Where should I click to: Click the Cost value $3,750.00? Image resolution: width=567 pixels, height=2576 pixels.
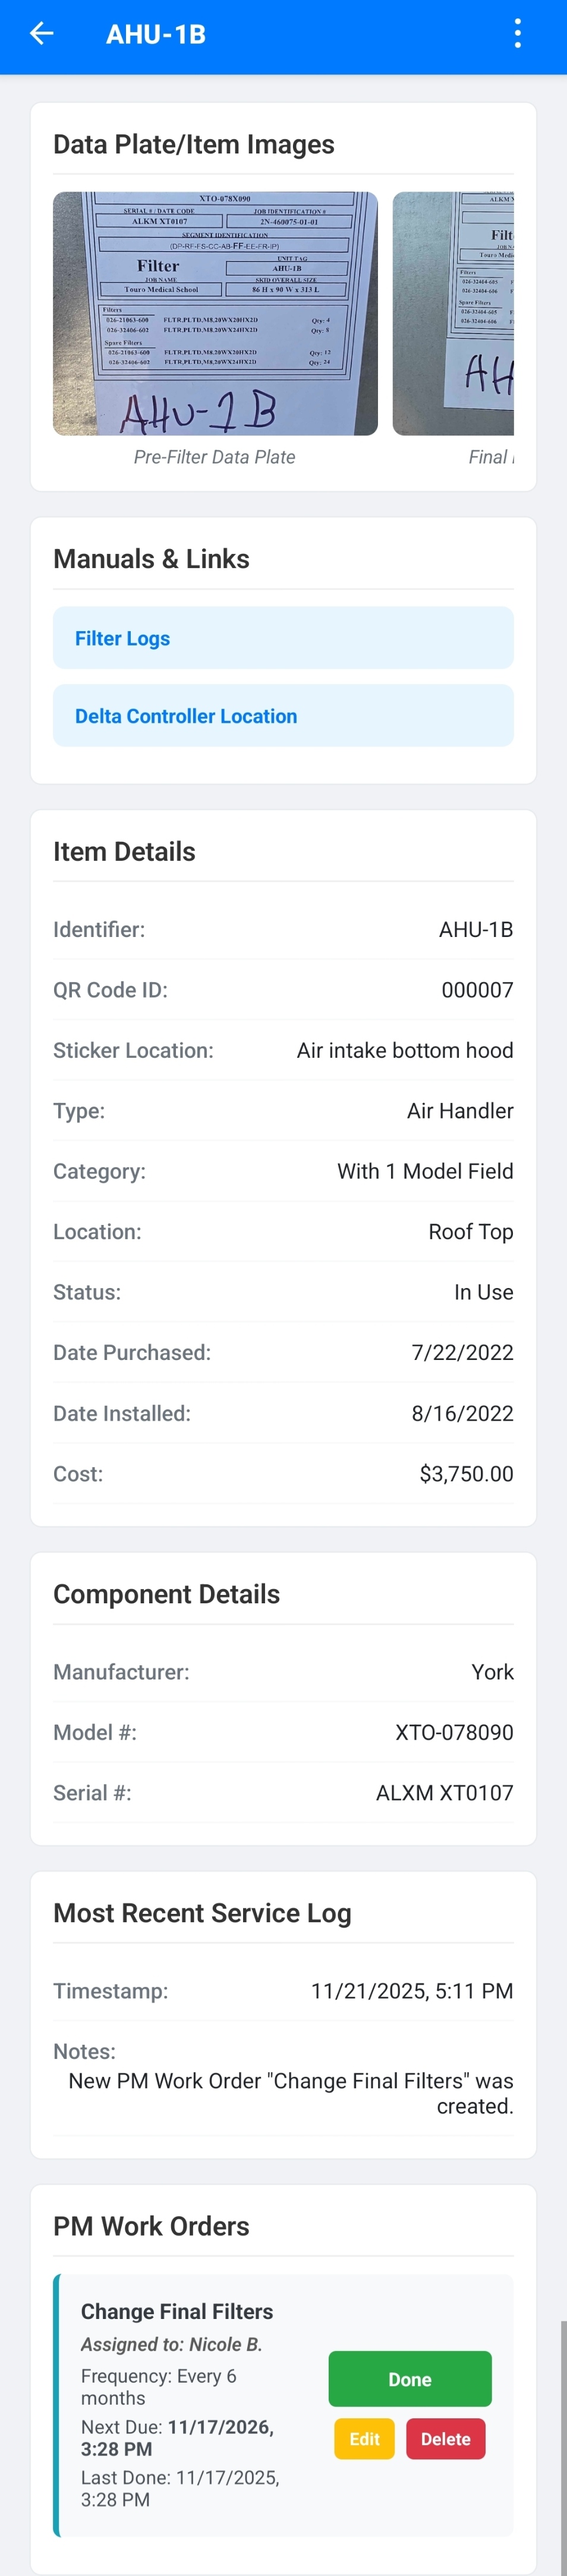point(466,1474)
